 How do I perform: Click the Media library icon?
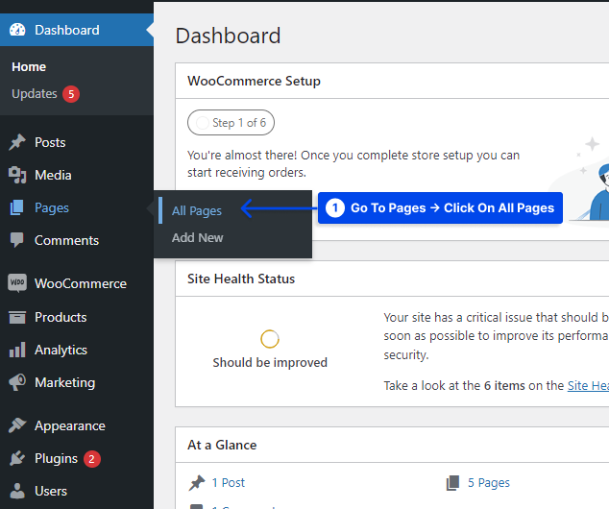[17, 175]
